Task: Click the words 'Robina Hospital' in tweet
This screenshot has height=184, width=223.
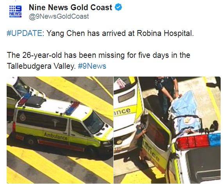Action: click(x=165, y=33)
